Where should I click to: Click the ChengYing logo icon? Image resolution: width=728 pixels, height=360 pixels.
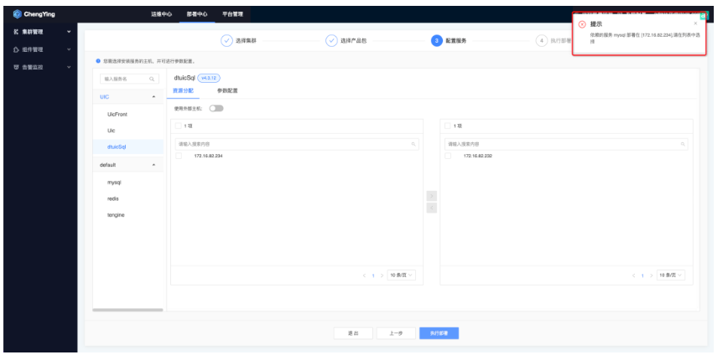(x=18, y=14)
